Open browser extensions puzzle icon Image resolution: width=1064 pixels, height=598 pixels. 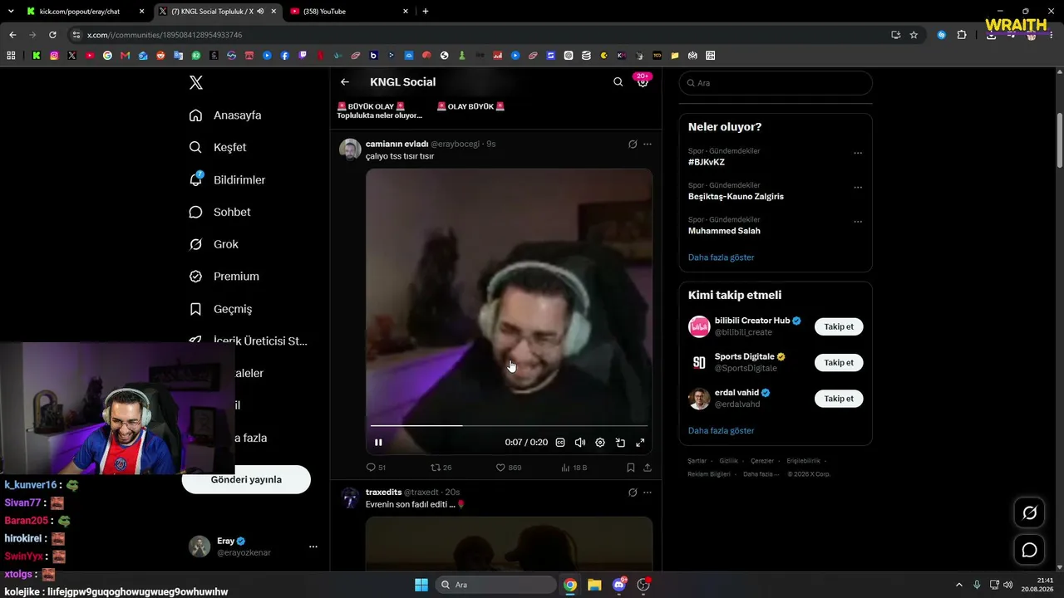(962, 35)
